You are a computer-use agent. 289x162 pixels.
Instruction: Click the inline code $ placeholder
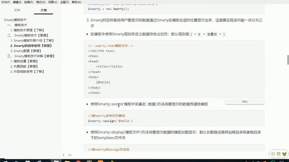pos(199,34)
